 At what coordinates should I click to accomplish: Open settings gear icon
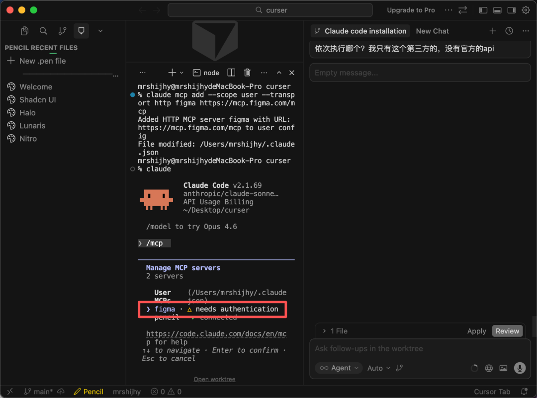[x=526, y=10]
